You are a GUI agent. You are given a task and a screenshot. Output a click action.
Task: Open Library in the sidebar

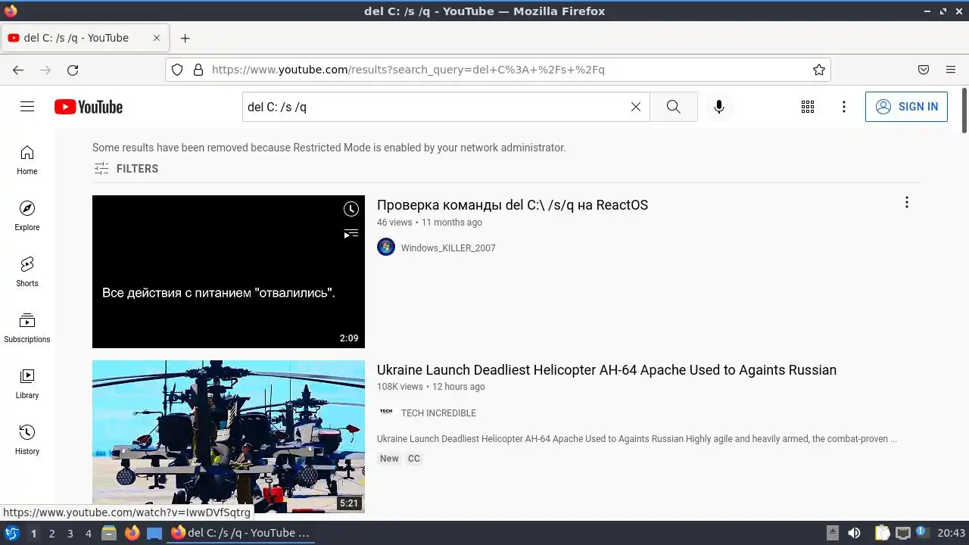pos(27,384)
